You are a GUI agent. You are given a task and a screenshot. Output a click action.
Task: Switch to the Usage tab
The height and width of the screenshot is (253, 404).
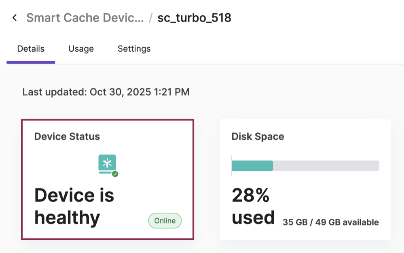(x=80, y=48)
